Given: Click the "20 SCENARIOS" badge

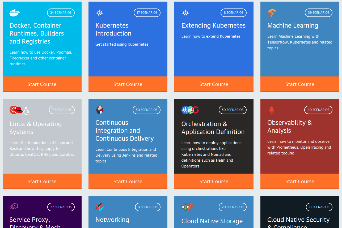Looking at the screenshot, I should click(233, 207).
